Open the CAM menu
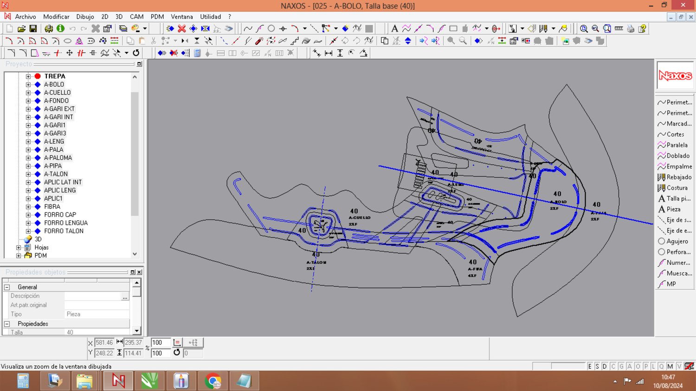This screenshot has width=696, height=391. (x=136, y=17)
